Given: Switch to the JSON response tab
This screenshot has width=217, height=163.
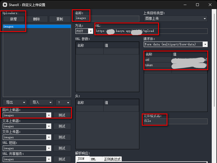Looking at the screenshot, I should click(x=83, y=159).
